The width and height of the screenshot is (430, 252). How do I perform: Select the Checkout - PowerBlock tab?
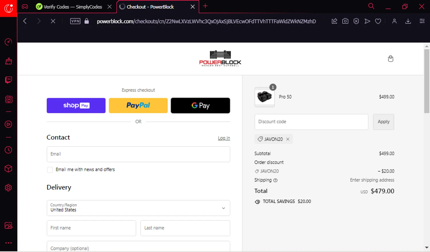[x=150, y=7]
